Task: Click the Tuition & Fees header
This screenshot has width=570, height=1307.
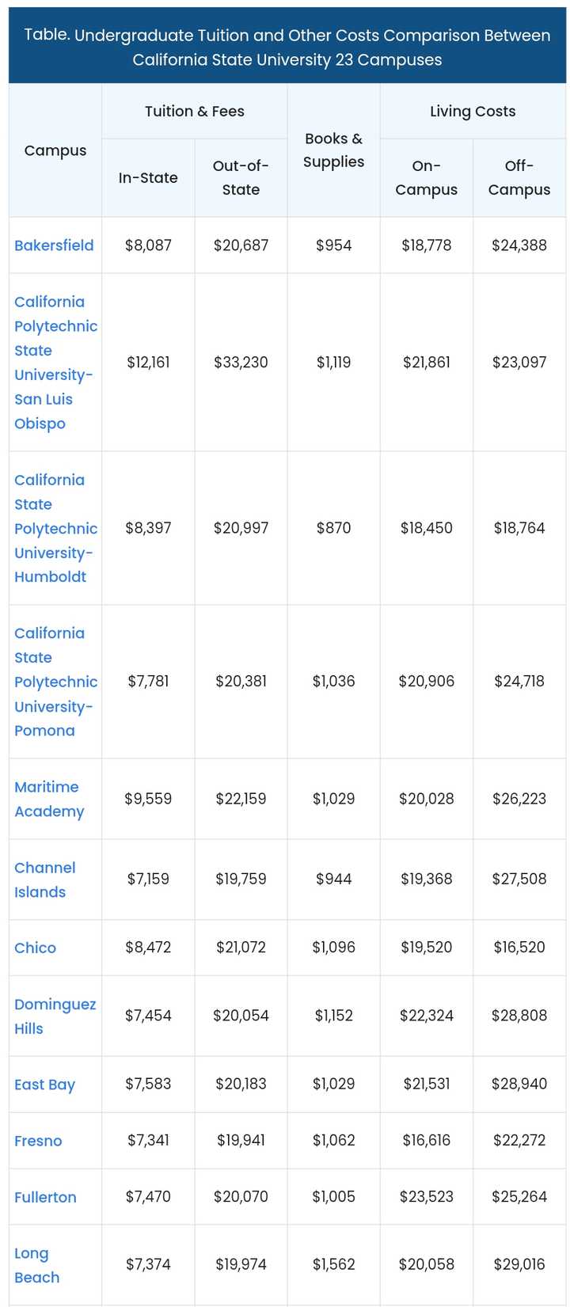Action: click(195, 112)
